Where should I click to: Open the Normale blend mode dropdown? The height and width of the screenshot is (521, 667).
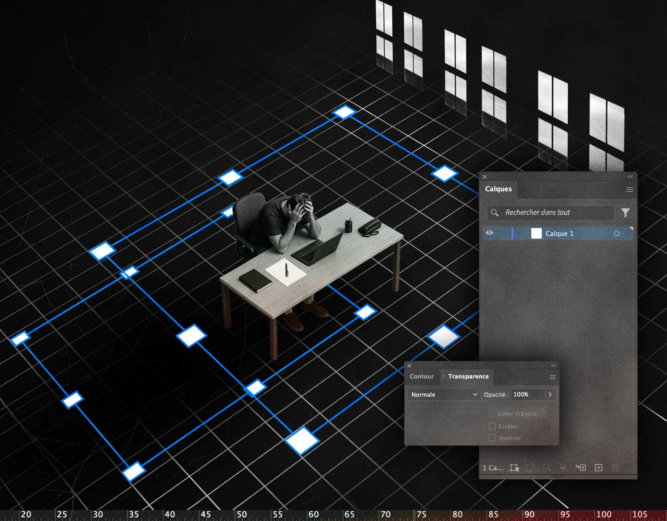click(x=444, y=394)
